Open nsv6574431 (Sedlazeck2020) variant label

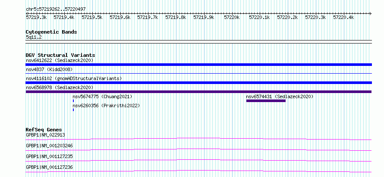coord(280,96)
